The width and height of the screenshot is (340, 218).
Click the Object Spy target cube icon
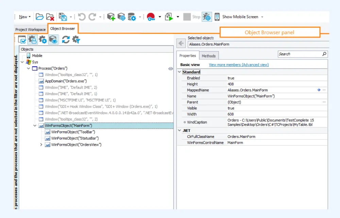tap(121, 17)
